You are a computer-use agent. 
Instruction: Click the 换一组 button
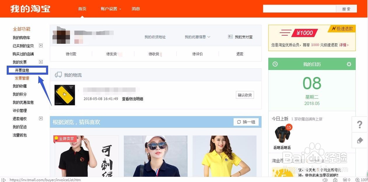246,122
